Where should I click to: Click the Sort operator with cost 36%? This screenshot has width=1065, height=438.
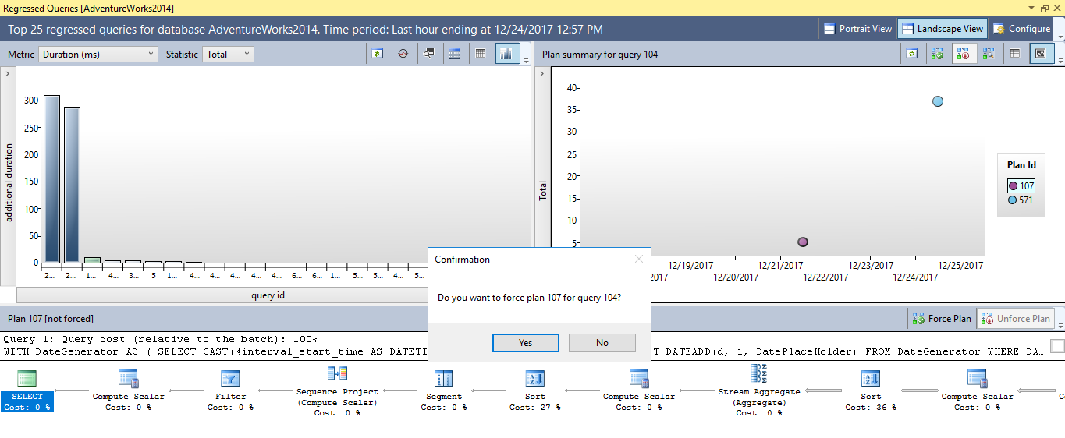[871, 390]
